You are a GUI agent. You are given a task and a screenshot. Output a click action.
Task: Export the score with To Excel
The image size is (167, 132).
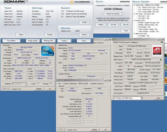[113, 25]
